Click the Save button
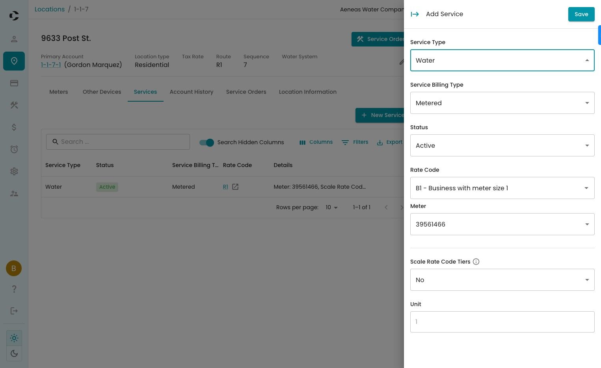 (x=581, y=14)
